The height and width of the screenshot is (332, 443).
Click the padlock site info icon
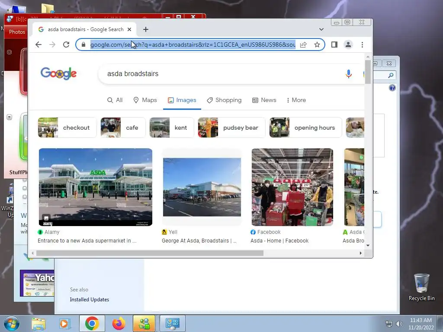coord(83,45)
